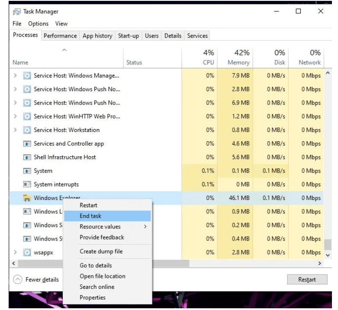Choose Open file location in the context menu
This screenshot has height=310, width=338.
[x=107, y=276]
